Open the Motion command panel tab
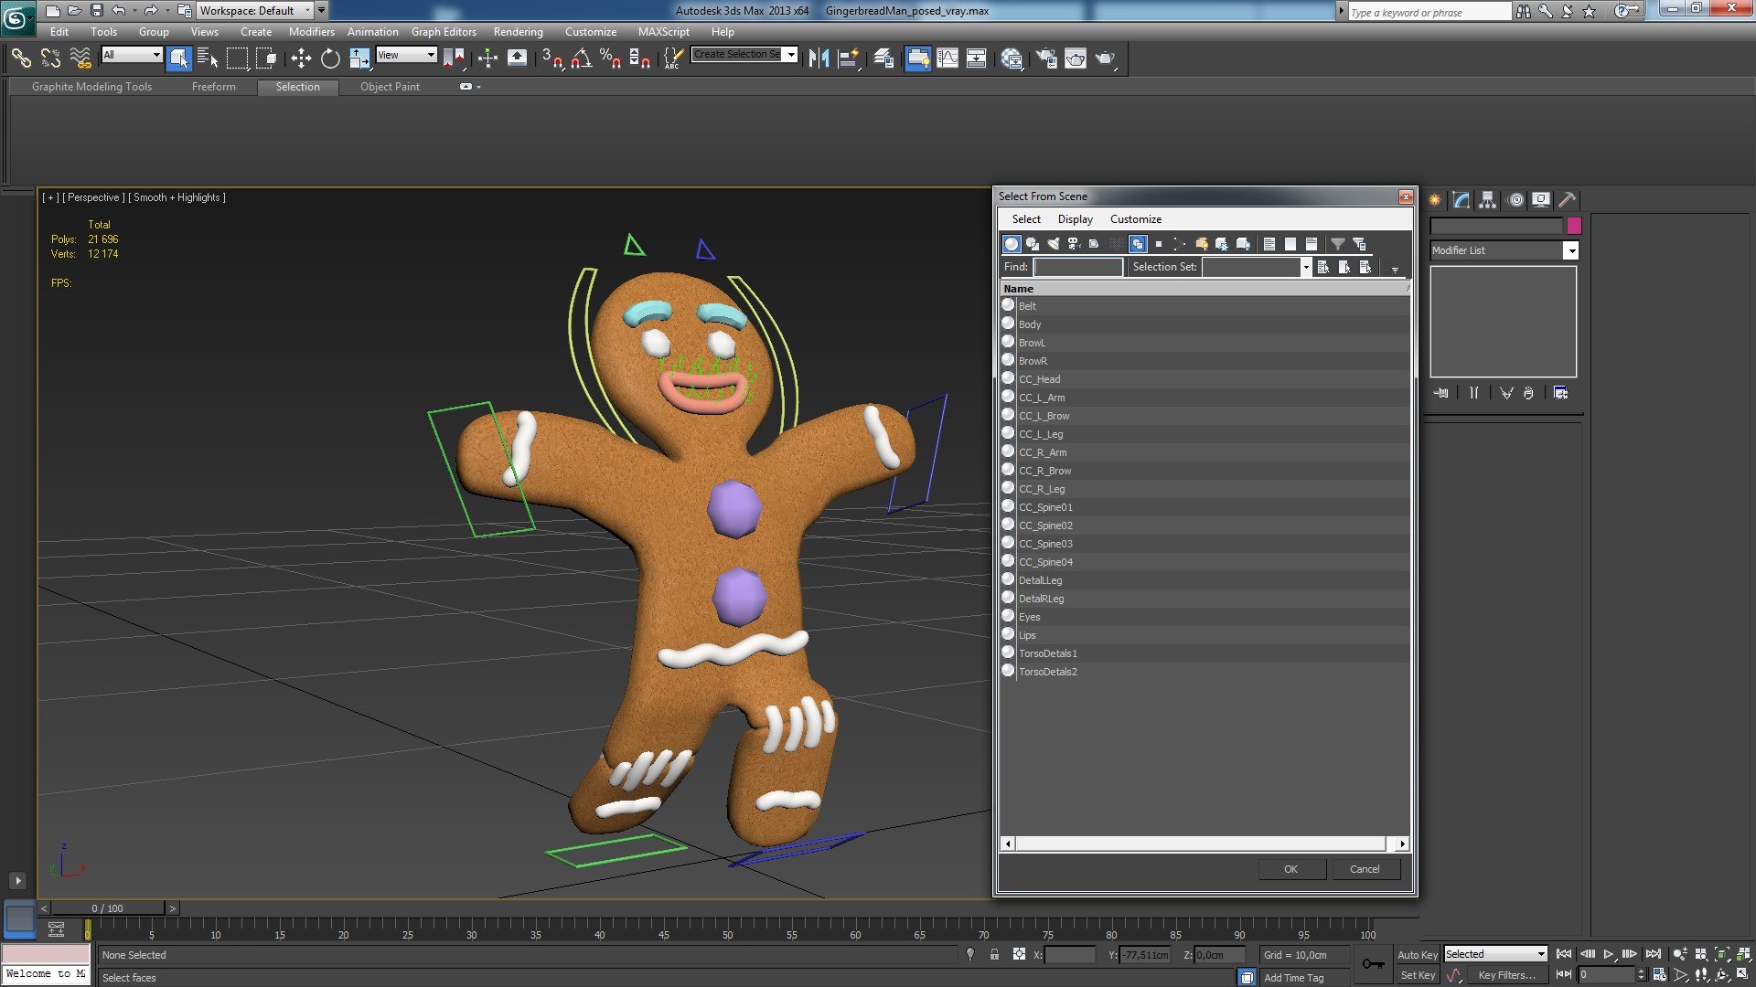This screenshot has width=1756, height=987. click(x=1515, y=200)
